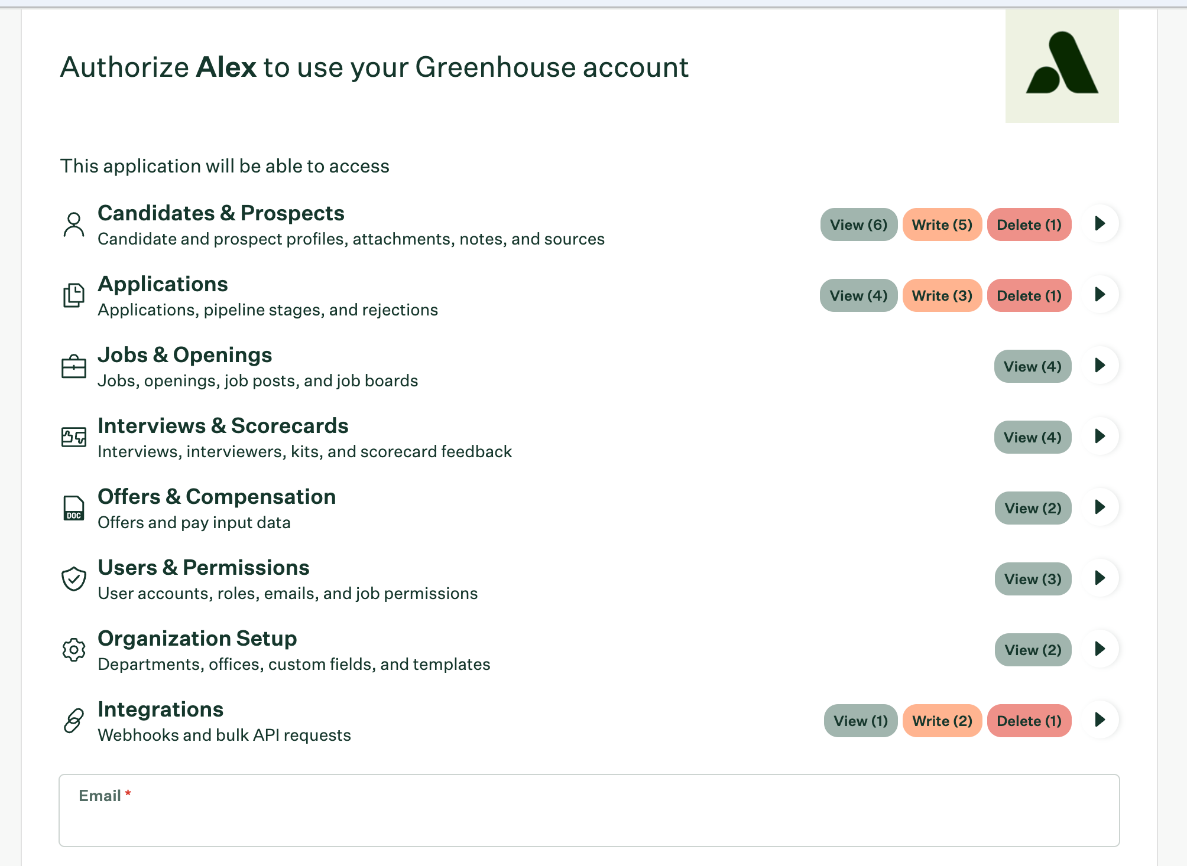Click 'Applications, pipeline stages, and rejections' text

268,310
